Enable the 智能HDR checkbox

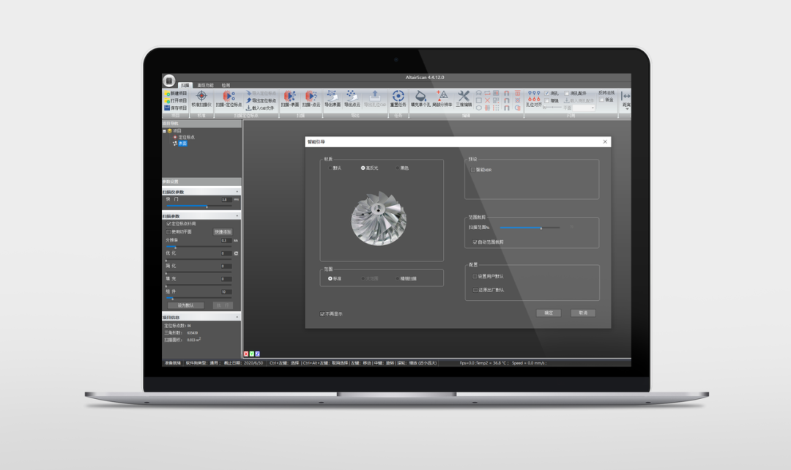point(473,170)
